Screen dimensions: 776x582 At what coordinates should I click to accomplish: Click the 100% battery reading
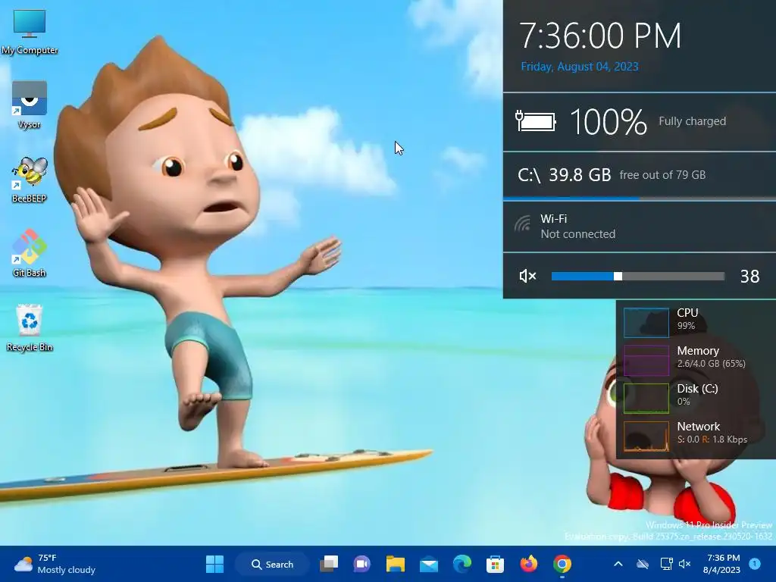click(609, 122)
